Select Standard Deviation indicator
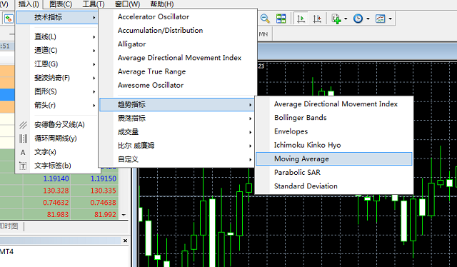Screen dimensions: 457x267 334,186
